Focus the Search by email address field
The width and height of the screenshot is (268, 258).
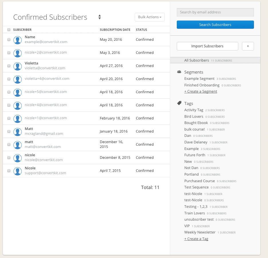point(215,12)
